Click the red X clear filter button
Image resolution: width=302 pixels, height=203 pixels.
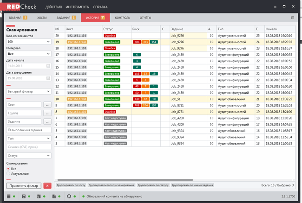(x=47, y=185)
